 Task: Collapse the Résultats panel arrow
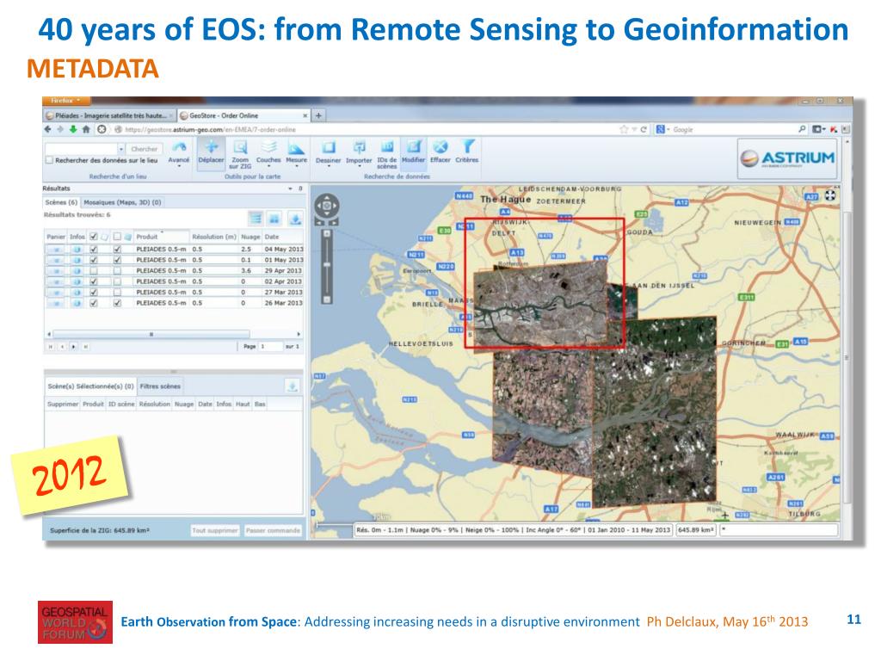[x=291, y=188]
